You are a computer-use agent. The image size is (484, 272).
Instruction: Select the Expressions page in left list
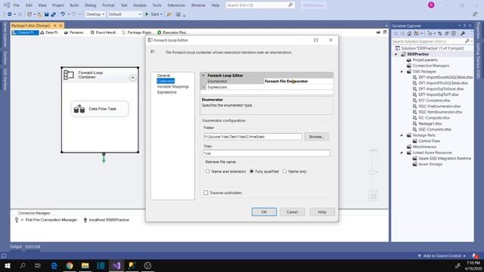click(166, 92)
